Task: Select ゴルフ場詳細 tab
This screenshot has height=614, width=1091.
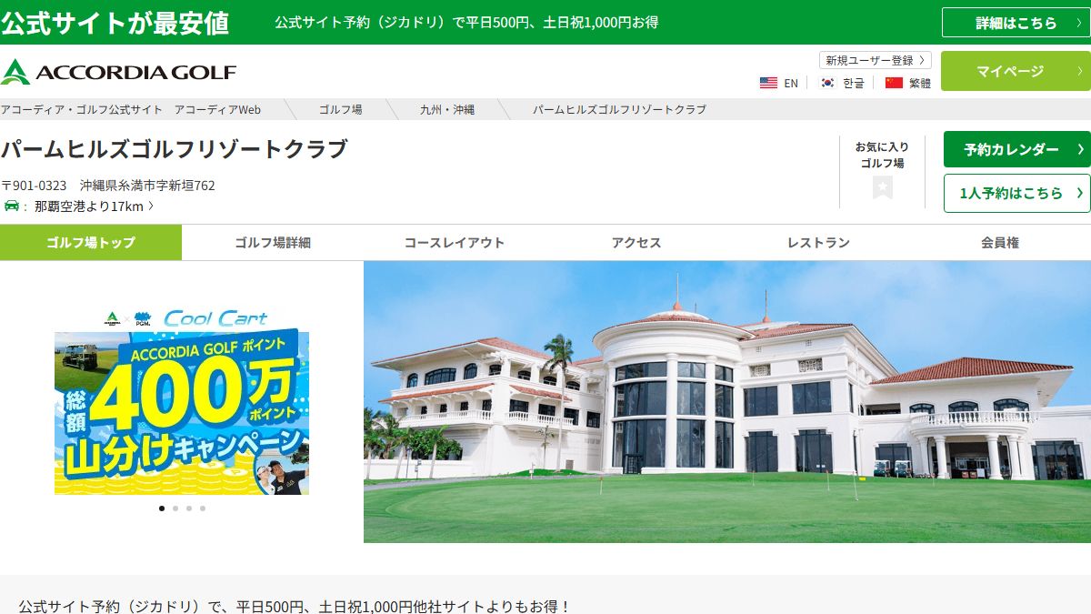Action: 273,242
